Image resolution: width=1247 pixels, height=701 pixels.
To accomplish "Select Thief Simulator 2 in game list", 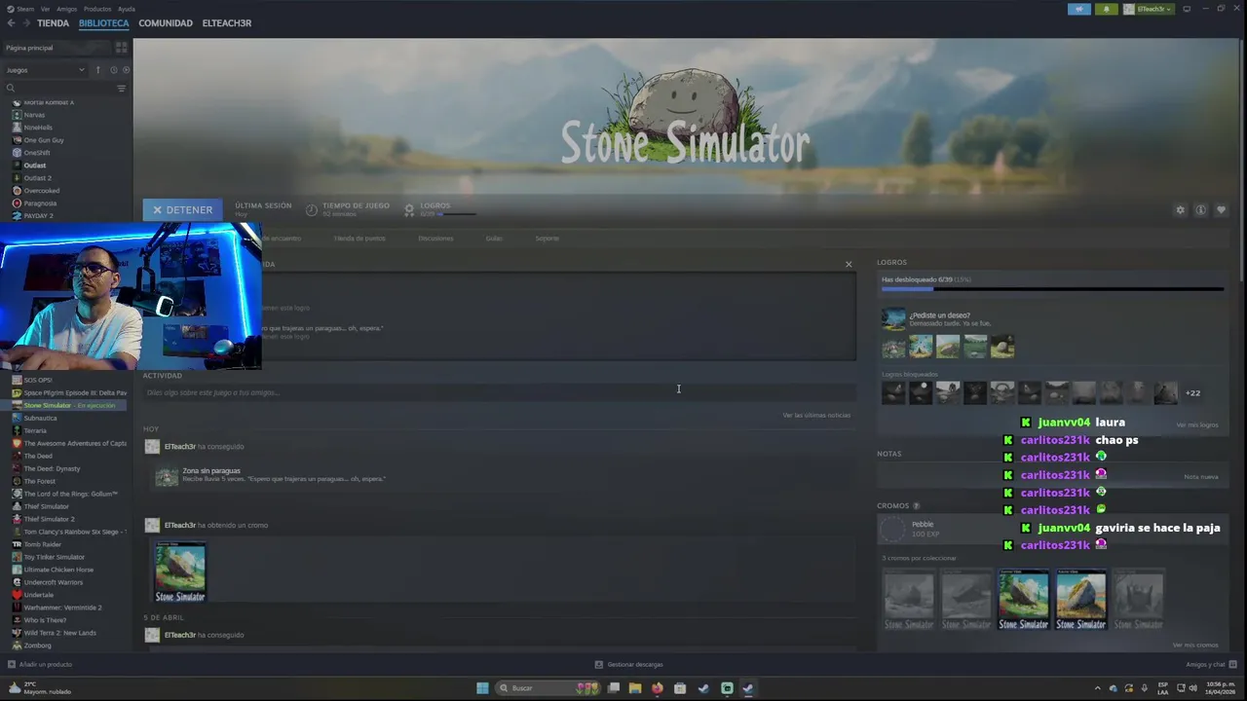I will point(49,519).
